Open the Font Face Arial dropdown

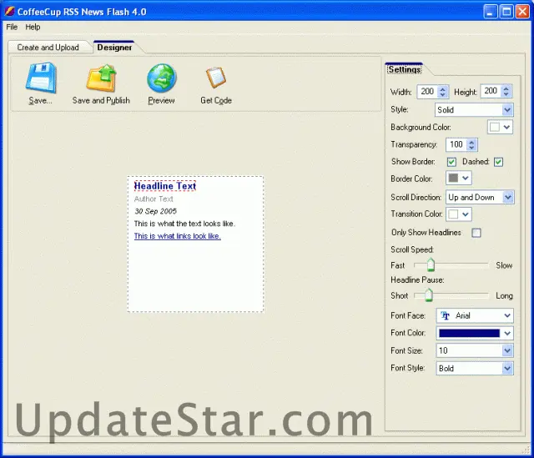pyautogui.click(x=507, y=316)
